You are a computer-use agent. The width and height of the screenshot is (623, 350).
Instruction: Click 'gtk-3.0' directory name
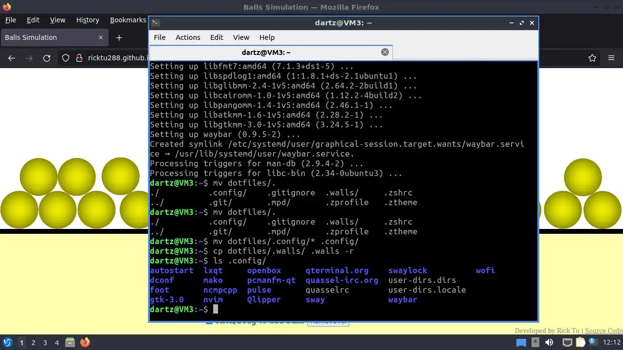tap(167, 299)
